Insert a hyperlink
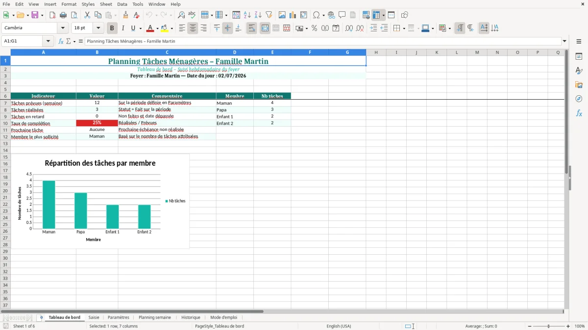 331,15
